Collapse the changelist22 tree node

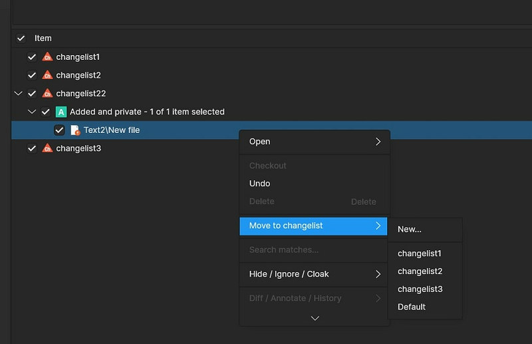click(x=18, y=94)
